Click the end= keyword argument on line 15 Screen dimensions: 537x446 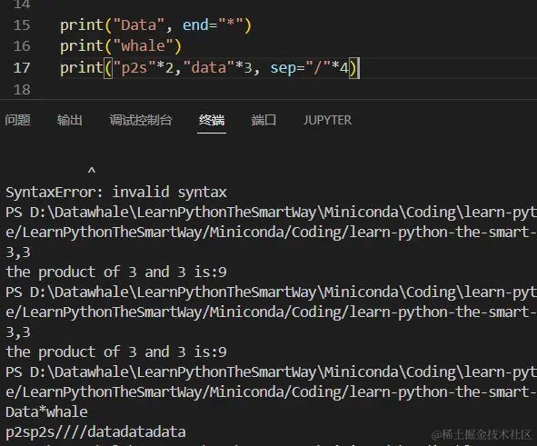(x=200, y=25)
